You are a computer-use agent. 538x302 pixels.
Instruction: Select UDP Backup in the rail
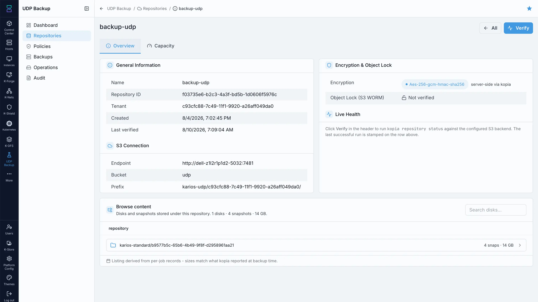pos(9,159)
